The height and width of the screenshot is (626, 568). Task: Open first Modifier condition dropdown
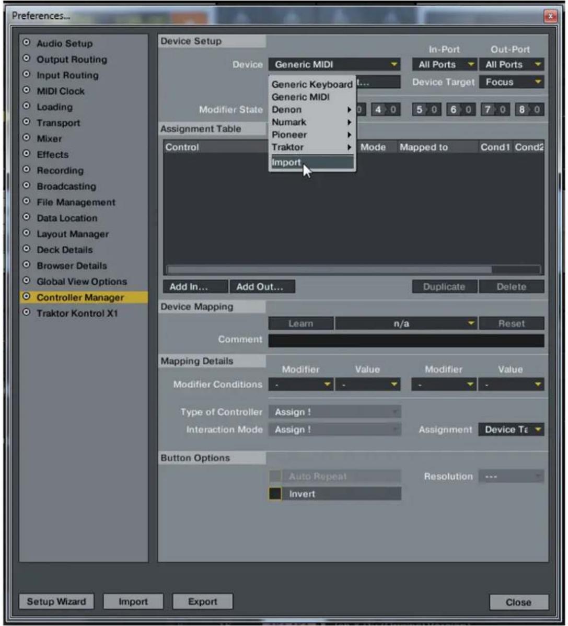pos(301,384)
